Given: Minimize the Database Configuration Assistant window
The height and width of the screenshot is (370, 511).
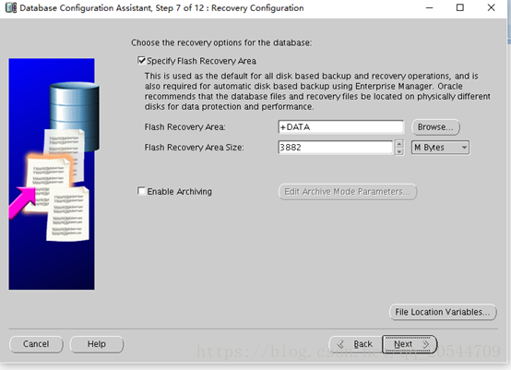Looking at the screenshot, I should coord(430,7).
